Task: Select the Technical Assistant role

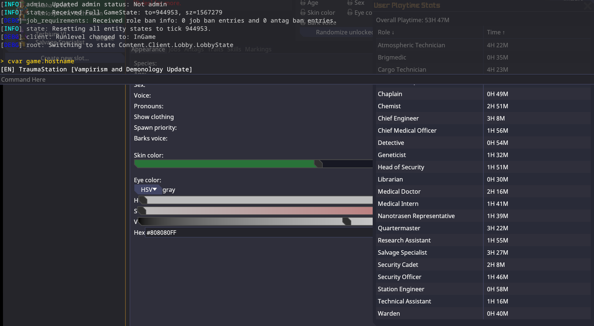Action: point(405,301)
